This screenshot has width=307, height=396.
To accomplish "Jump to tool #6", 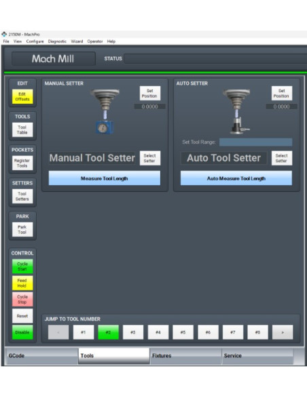I will (208, 332).
